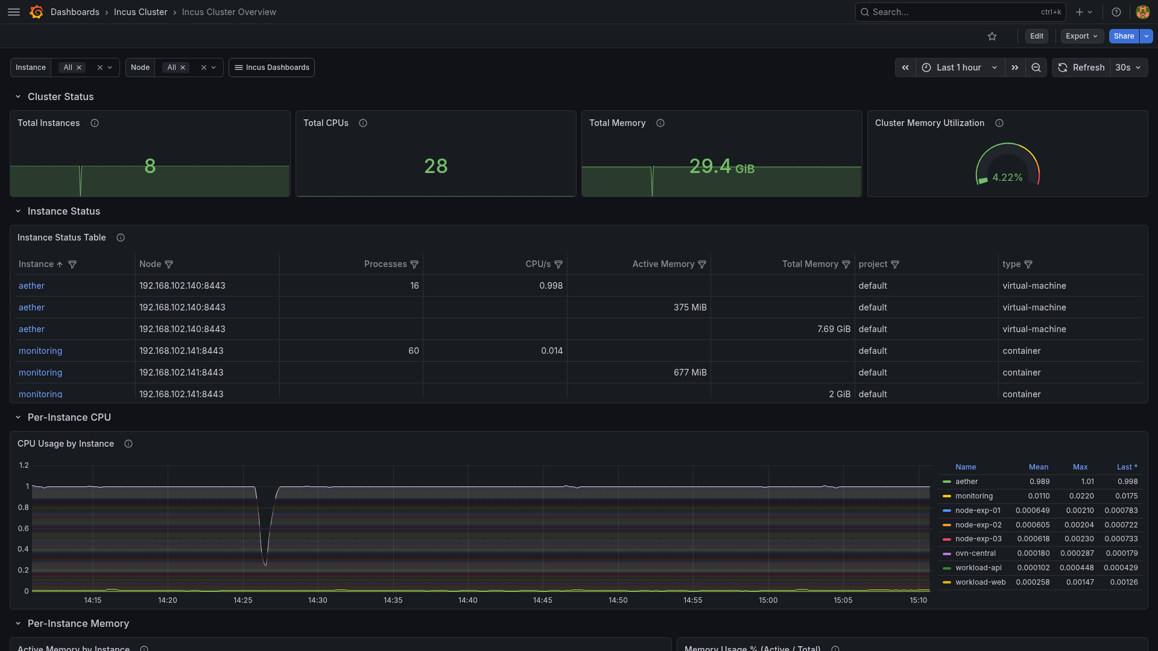Open the Export dropdown

click(x=1082, y=36)
